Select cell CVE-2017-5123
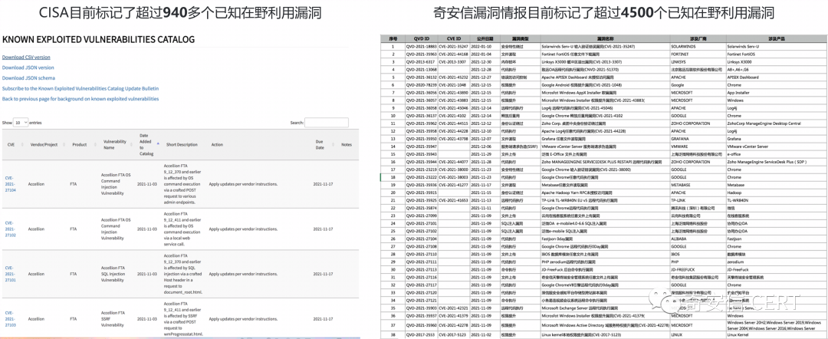828x339 pixels. (454, 334)
